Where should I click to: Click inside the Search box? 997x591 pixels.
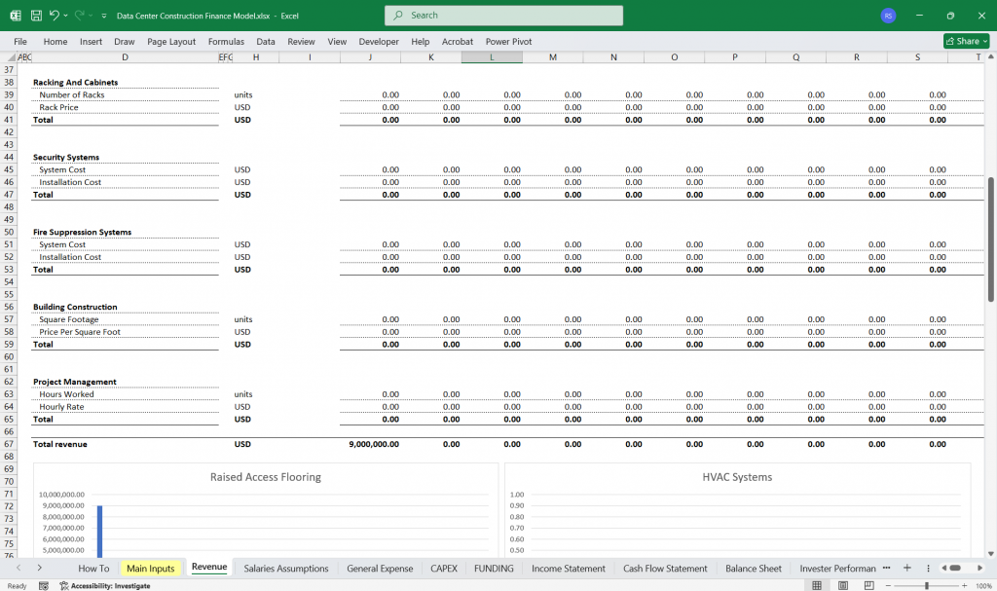point(503,15)
